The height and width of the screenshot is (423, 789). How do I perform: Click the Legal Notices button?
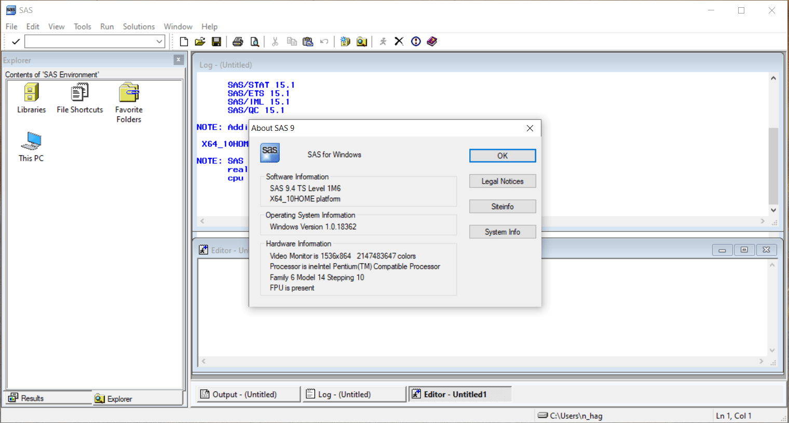tap(502, 181)
